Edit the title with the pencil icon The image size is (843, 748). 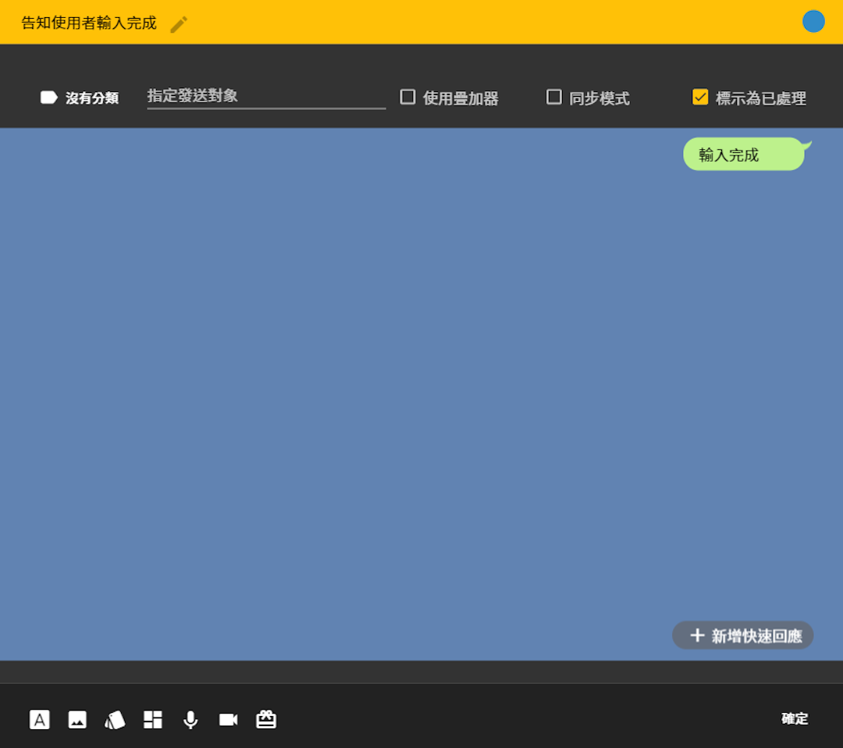179,24
